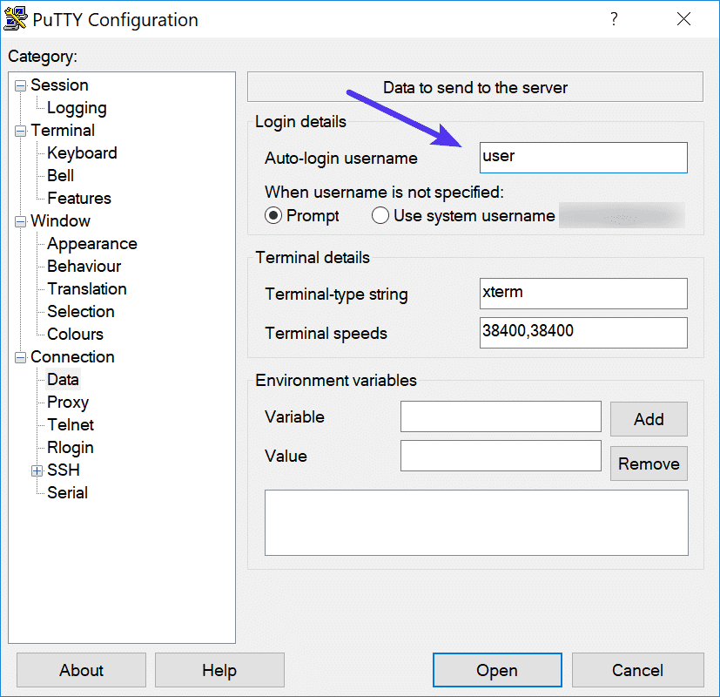Open the Proxy settings page
Viewport: 720px width, 697px height.
[x=67, y=402]
